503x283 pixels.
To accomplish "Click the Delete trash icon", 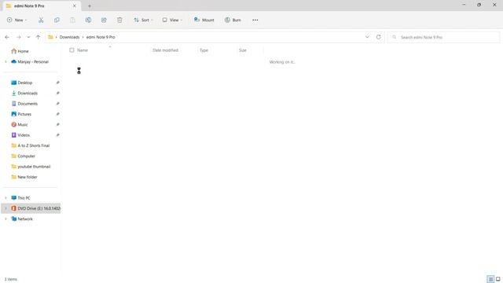I will tap(119, 20).
